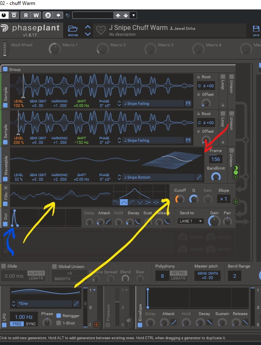The height and width of the screenshot is (345, 261).
Task: Enable Unison on the first Sample
Action: 231,77
